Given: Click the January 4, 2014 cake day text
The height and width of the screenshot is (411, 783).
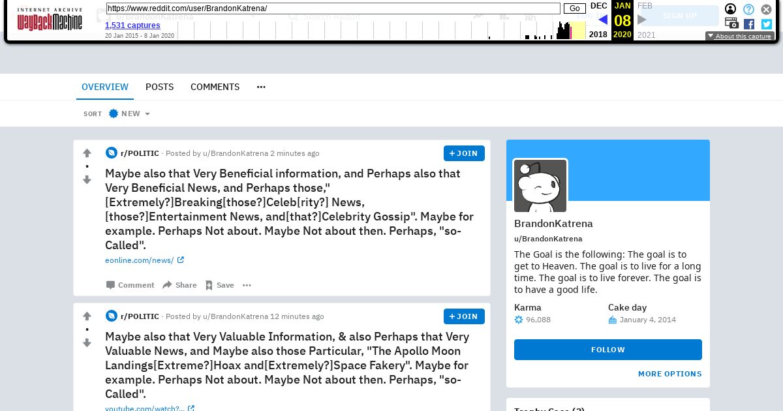Looking at the screenshot, I should point(648,320).
